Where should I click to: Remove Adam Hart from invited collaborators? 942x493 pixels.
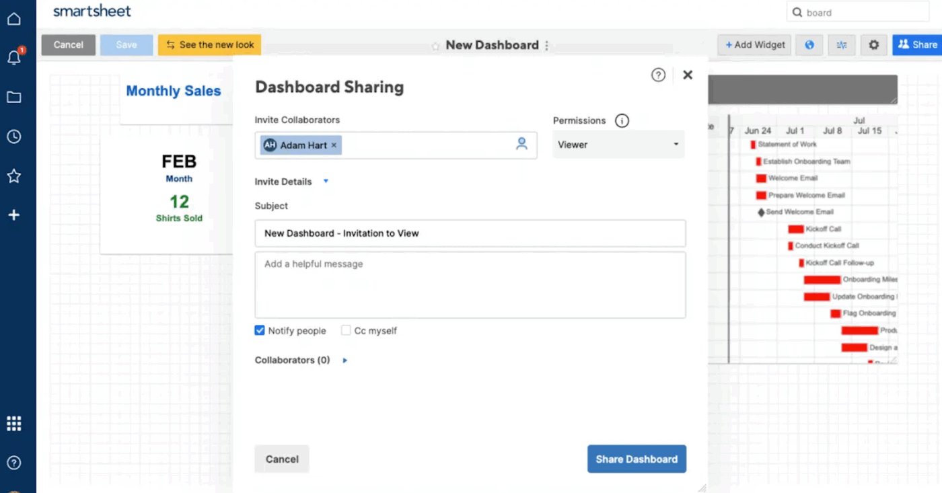tap(334, 145)
